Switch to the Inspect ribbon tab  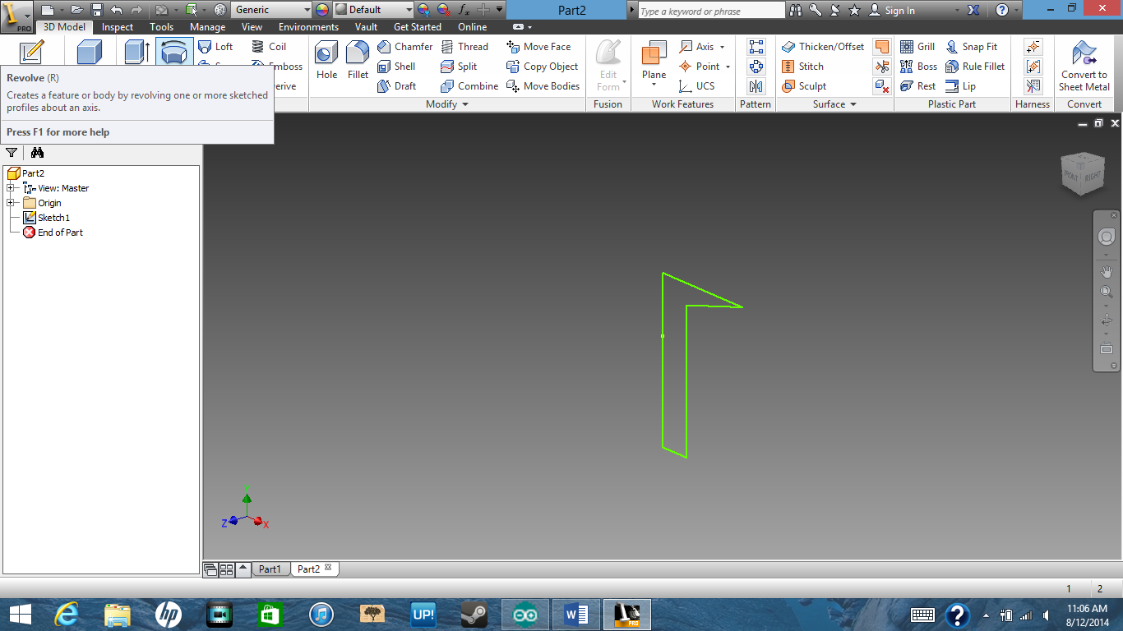(117, 26)
